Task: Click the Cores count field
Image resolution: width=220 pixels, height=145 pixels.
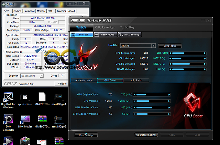Action: pos(62,76)
